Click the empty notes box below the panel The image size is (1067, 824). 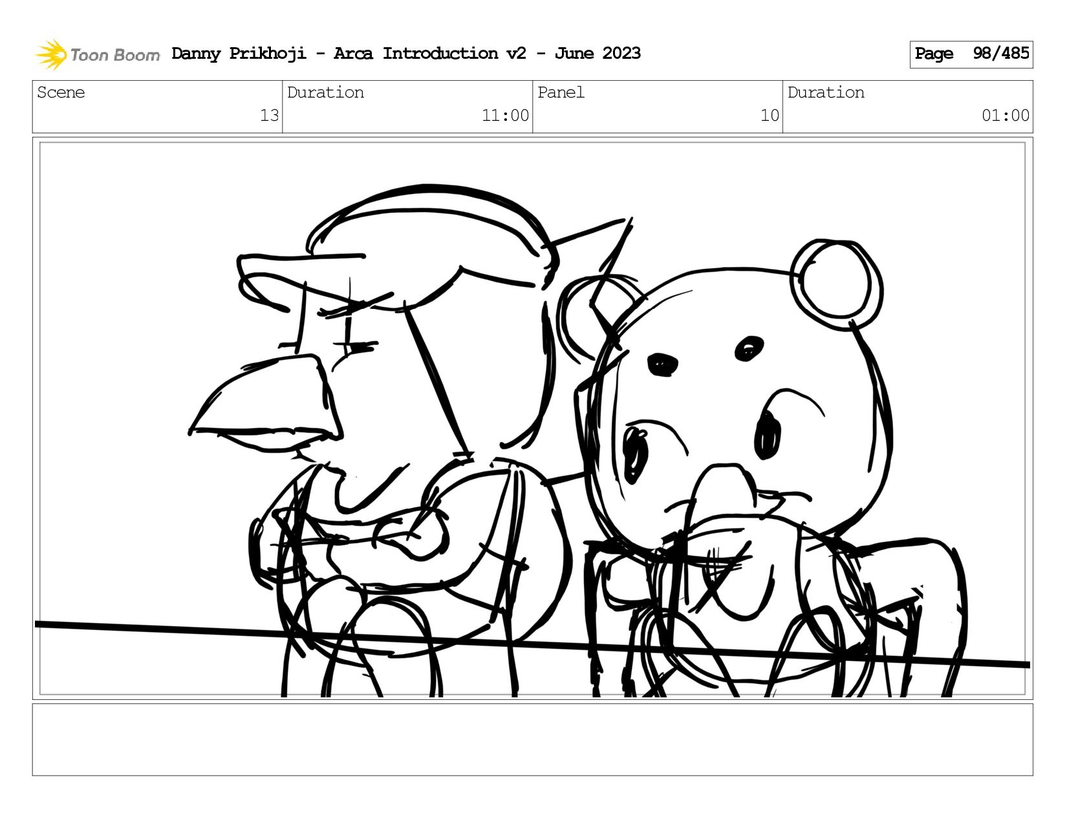point(532,739)
